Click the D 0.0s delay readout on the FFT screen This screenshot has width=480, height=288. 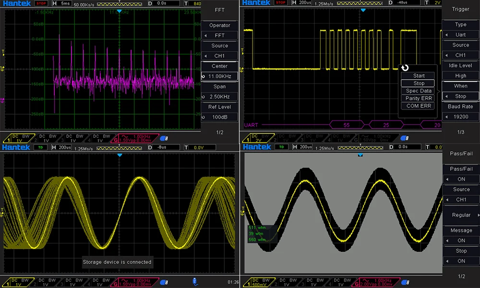click(164, 3)
